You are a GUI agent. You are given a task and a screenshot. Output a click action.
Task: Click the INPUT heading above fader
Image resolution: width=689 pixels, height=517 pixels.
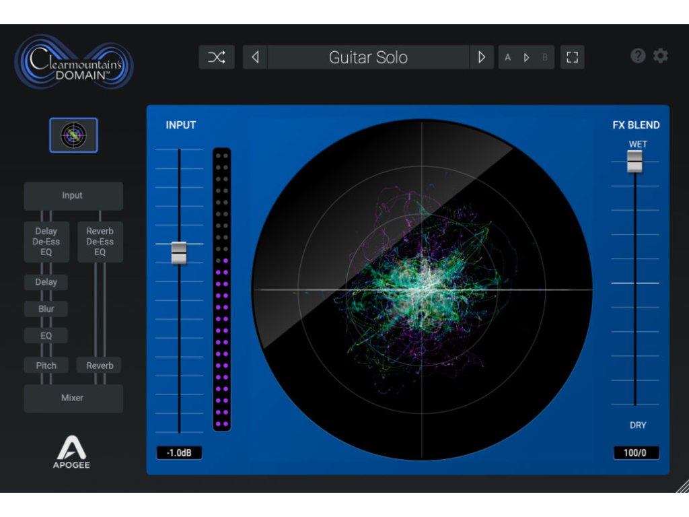180,125
